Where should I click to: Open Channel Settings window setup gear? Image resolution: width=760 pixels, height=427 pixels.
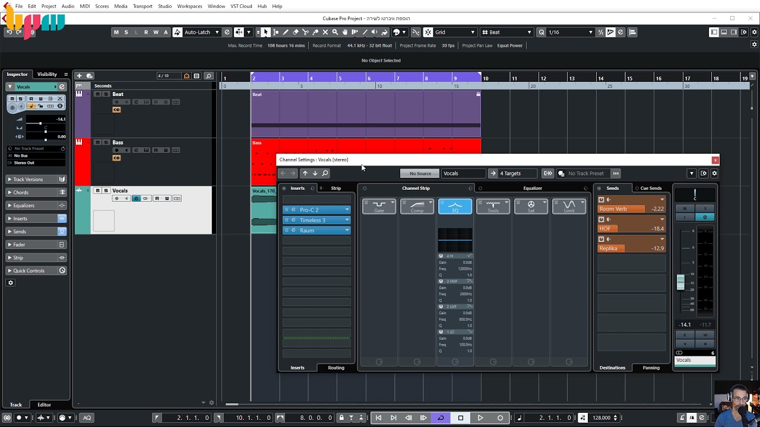click(714, 173)
